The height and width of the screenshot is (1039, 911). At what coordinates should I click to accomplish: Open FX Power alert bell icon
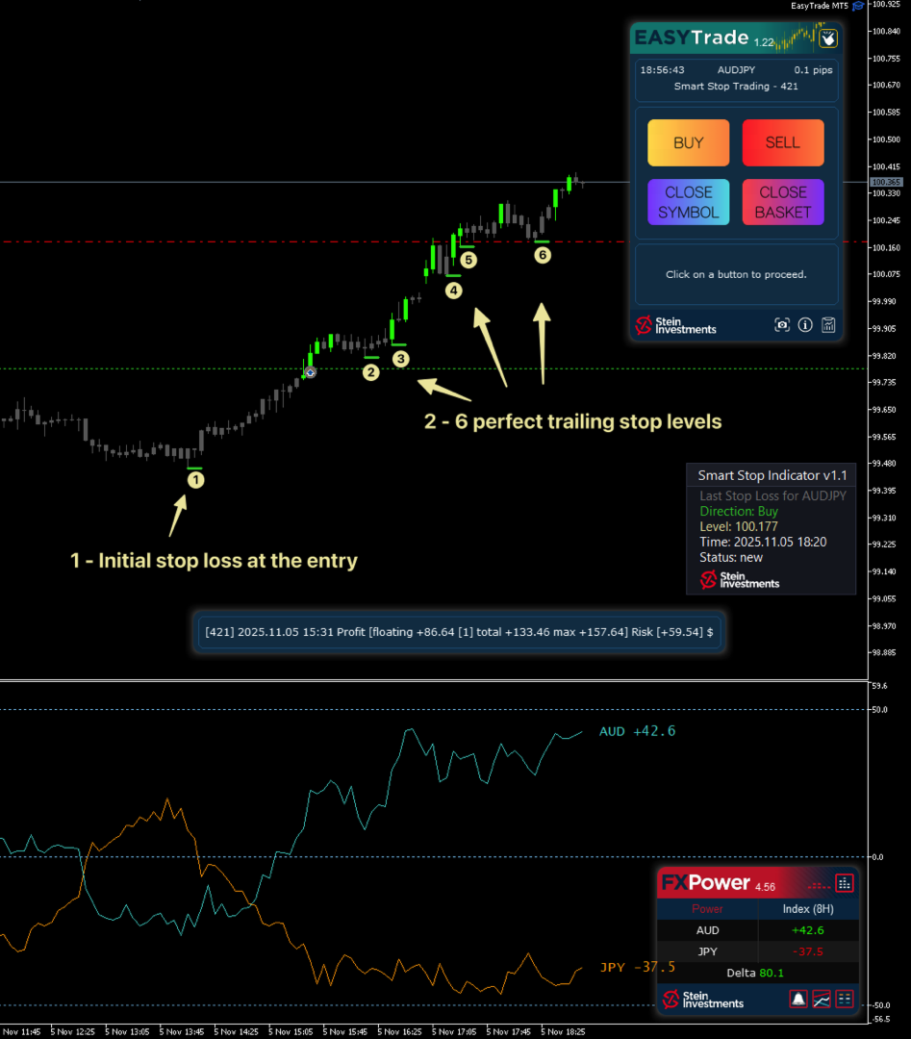[797, 999]
